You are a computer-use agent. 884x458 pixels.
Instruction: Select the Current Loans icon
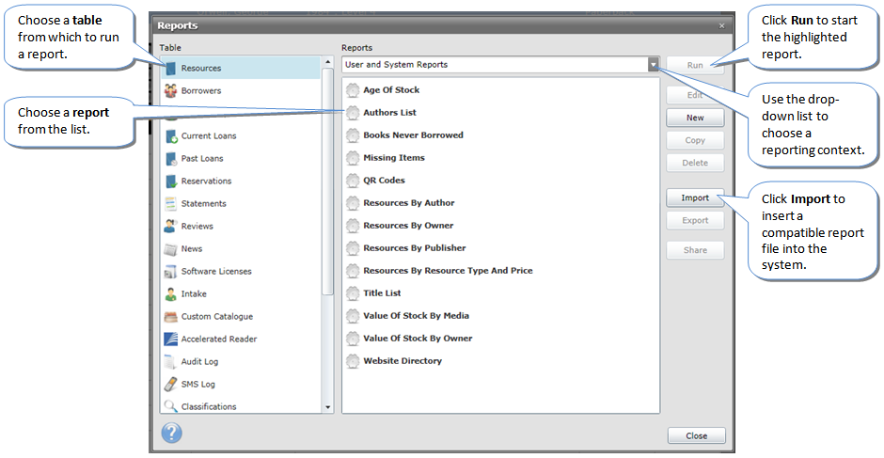(x=170, y=135)
